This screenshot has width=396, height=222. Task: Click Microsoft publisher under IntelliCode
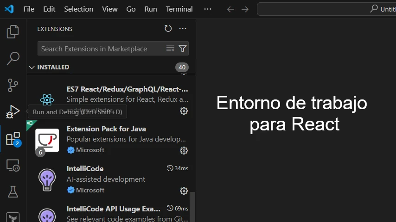[x=90, y=190]
